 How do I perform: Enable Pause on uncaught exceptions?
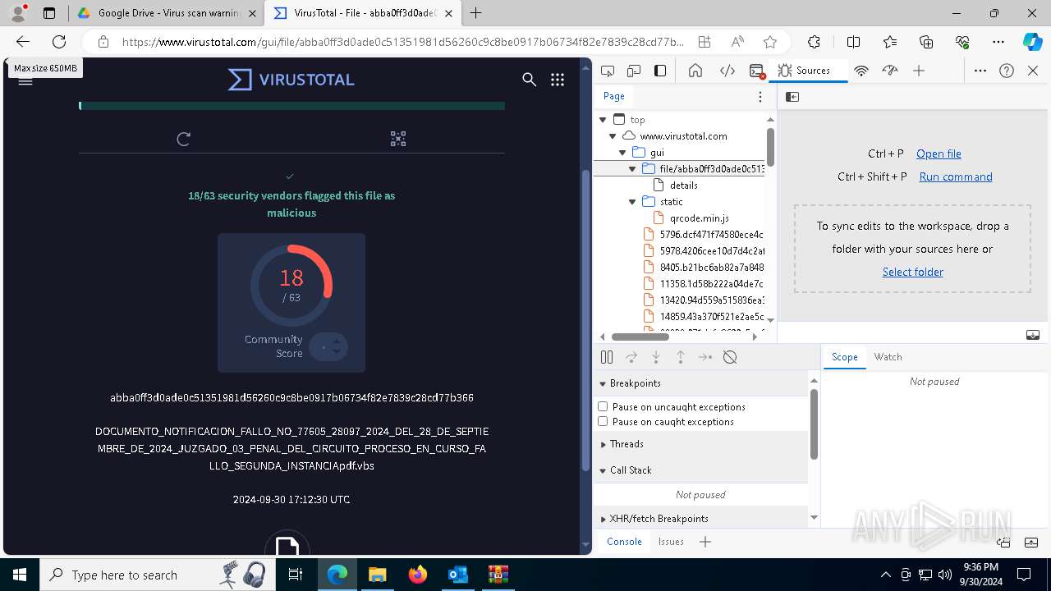[x=603, y=406]
